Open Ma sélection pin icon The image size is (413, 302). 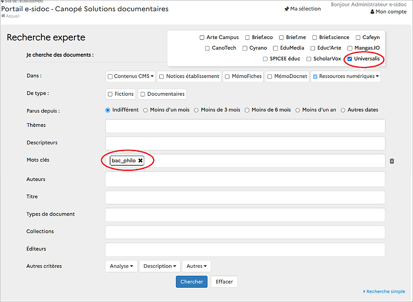coord(286,9)
